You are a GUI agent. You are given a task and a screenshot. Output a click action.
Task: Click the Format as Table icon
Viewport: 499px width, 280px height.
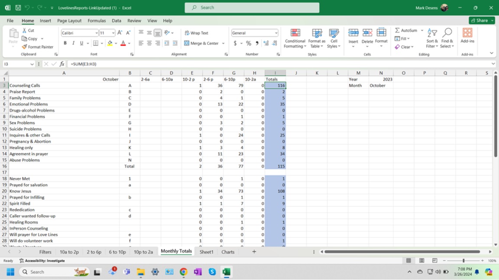click(x=317, y=38)
